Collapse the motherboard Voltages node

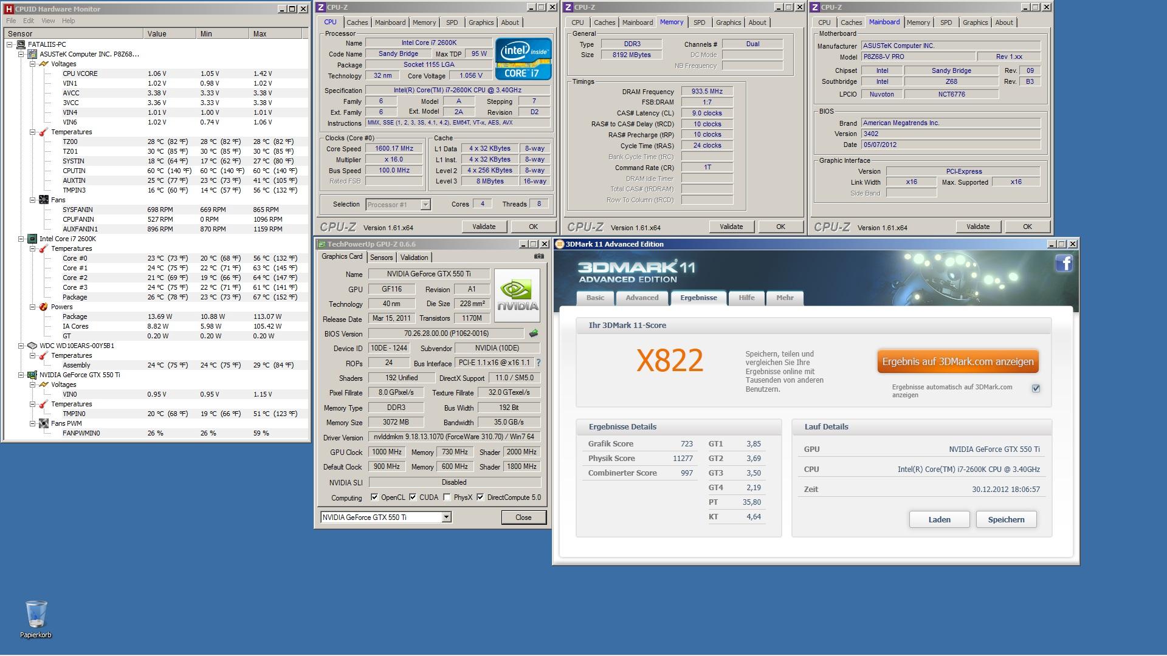(x=33, y=64)
